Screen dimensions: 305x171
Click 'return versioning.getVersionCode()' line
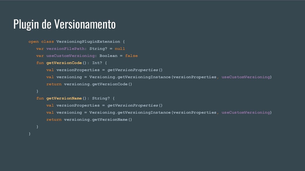point(89,84)
